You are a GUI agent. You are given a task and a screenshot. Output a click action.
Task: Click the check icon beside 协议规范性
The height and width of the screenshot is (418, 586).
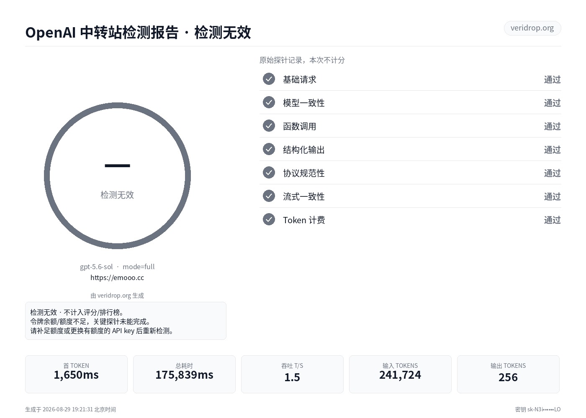[269, 173]
